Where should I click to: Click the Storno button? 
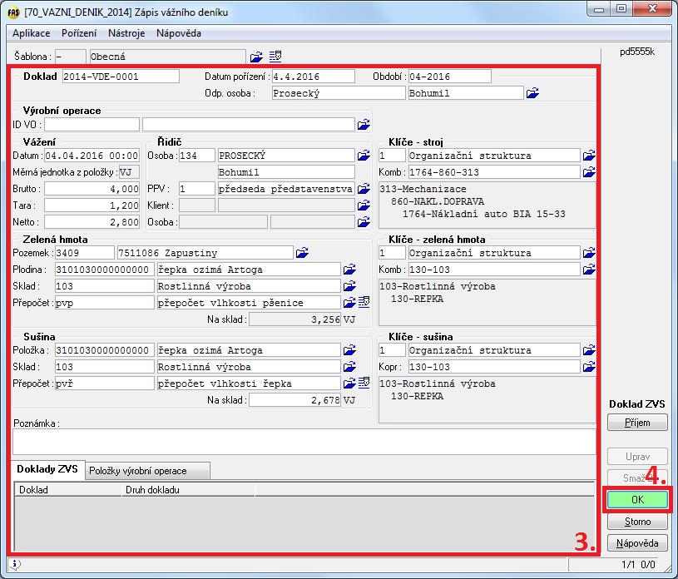coord(637,522)
